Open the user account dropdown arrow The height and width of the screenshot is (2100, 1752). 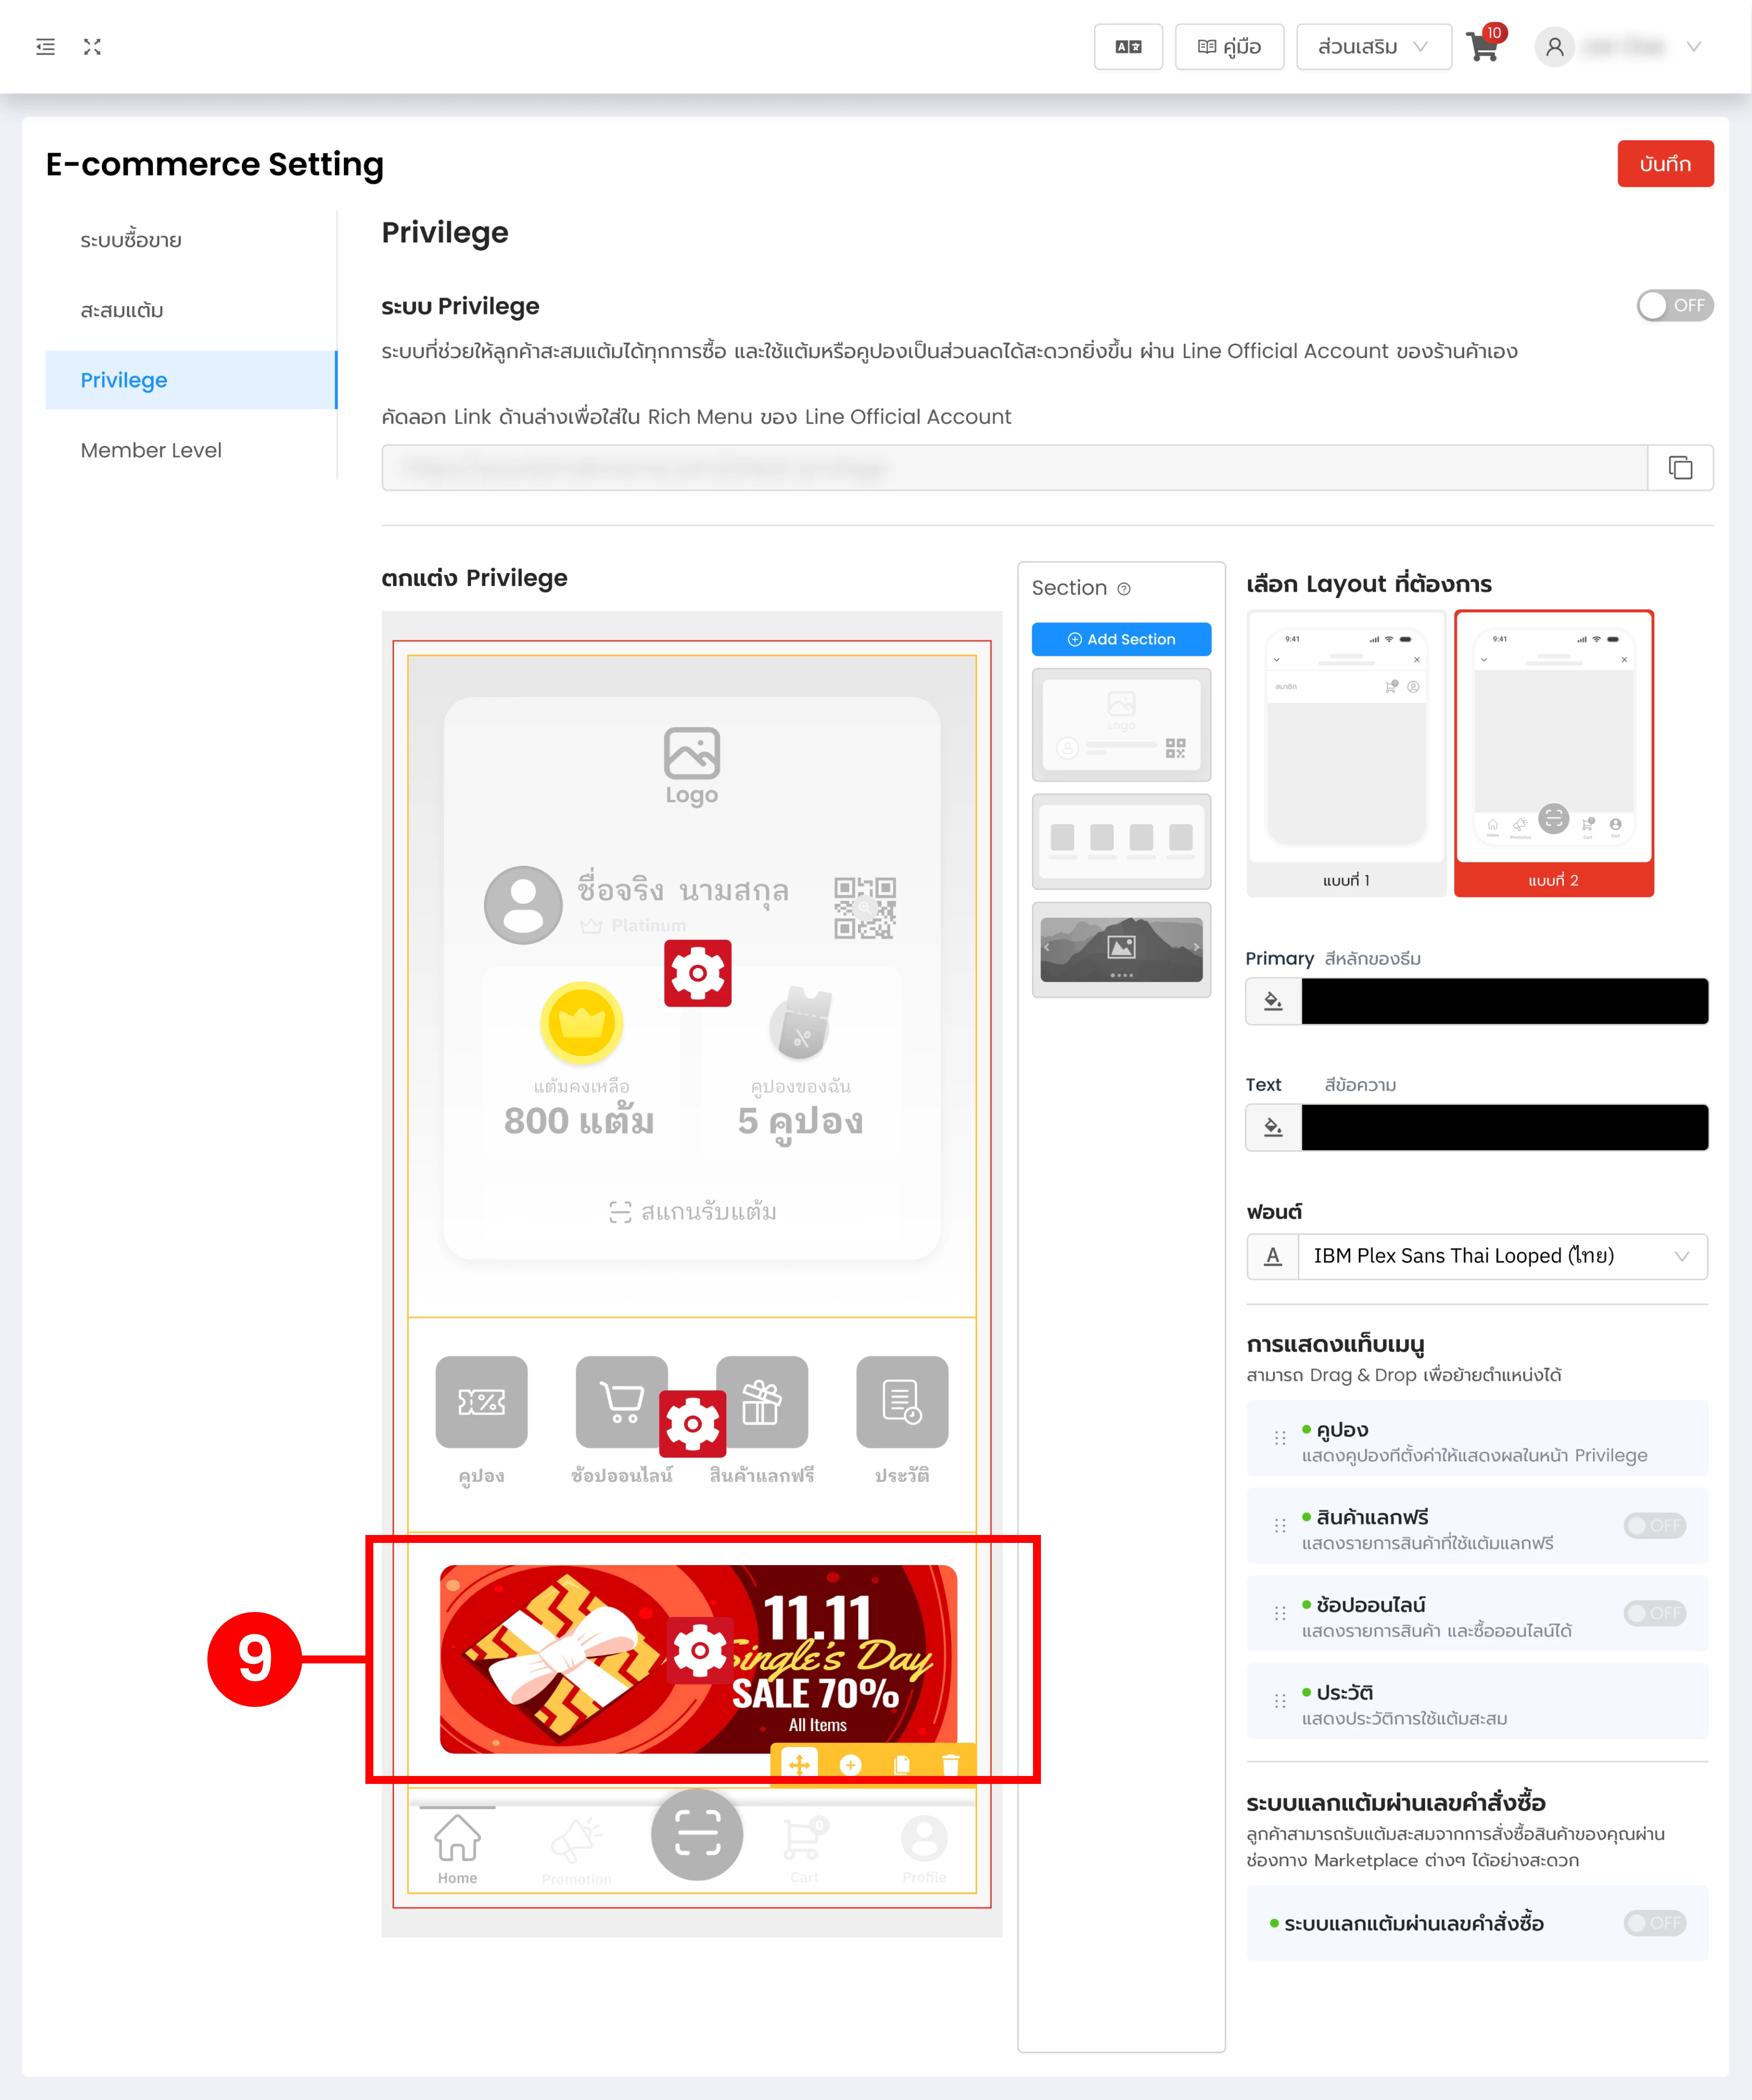point(1693,47)
